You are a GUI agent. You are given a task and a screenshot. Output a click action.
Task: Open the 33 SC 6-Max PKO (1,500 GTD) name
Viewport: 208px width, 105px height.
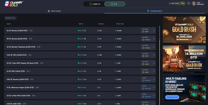pyautogui.click(x=18, y=95)
